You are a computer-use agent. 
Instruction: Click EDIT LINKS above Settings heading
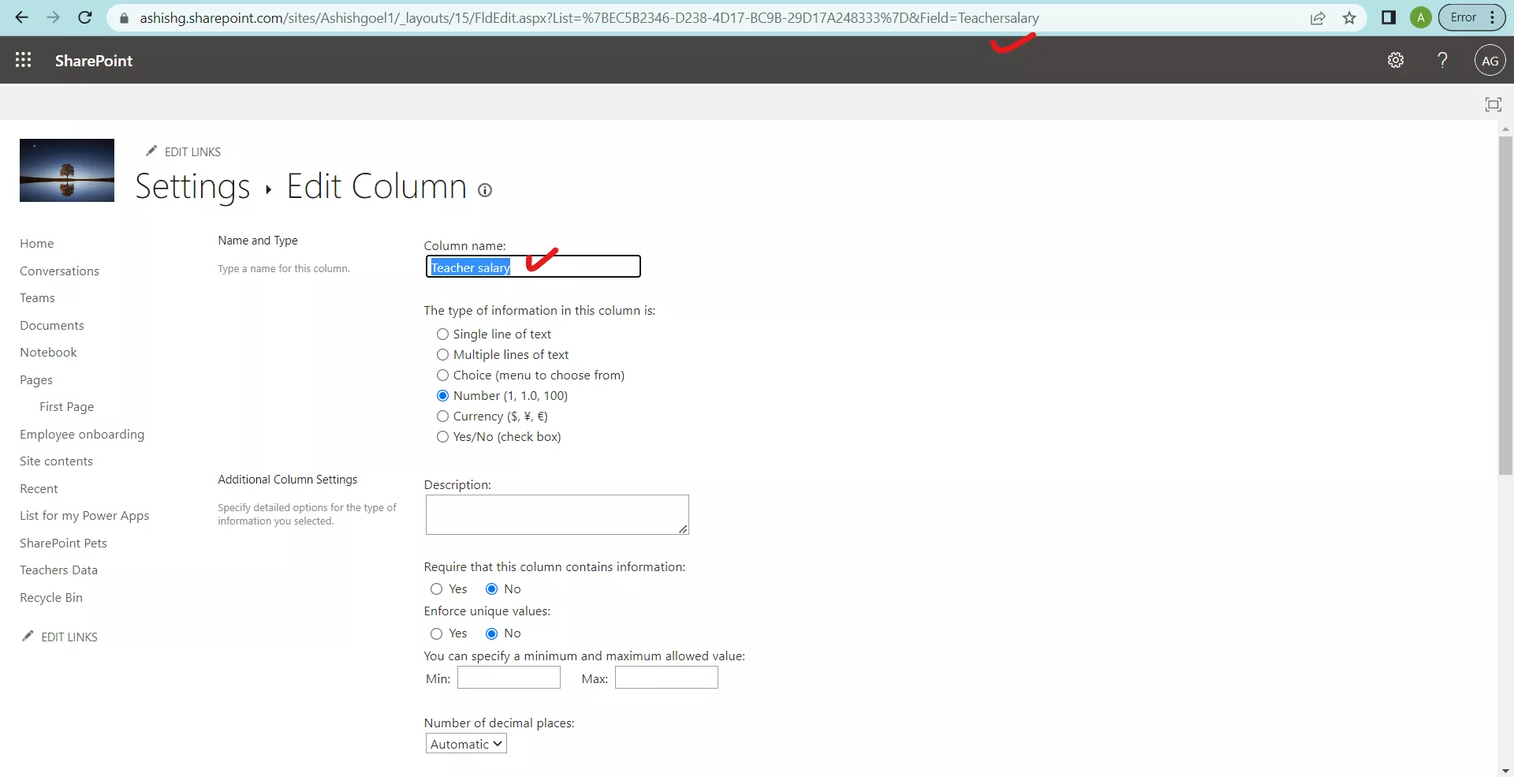[x=192, y=151]
